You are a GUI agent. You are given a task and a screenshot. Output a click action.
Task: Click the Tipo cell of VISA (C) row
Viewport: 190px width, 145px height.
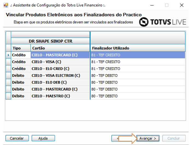[x=21, y=62]
